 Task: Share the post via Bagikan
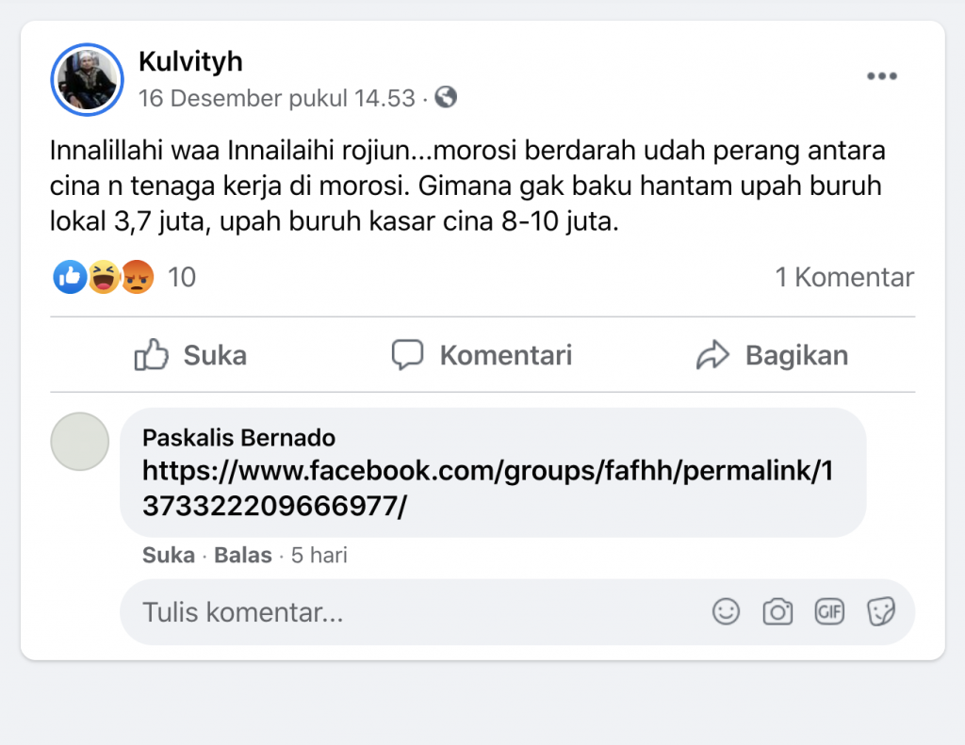[x=773, y=355]
